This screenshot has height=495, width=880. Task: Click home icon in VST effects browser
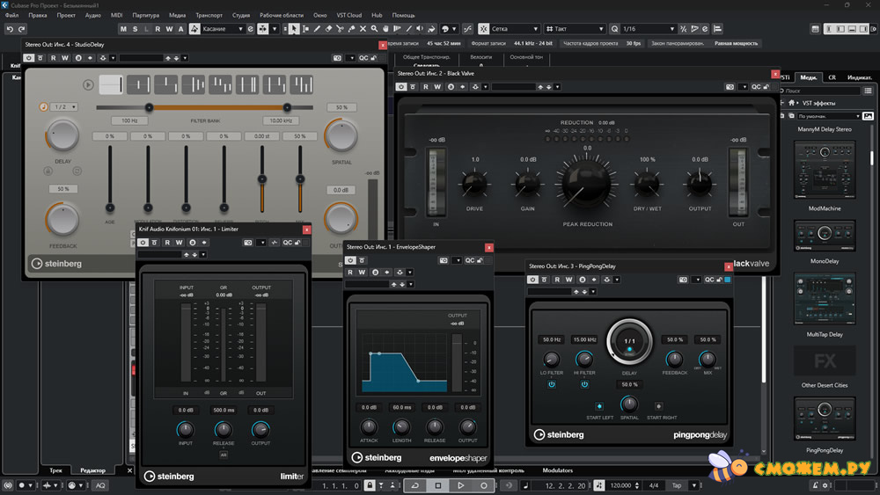tap(791, 103)
